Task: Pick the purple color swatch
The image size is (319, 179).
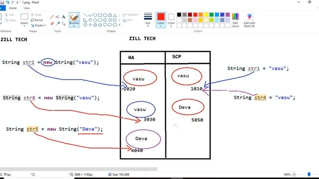Action: [228, 14]
